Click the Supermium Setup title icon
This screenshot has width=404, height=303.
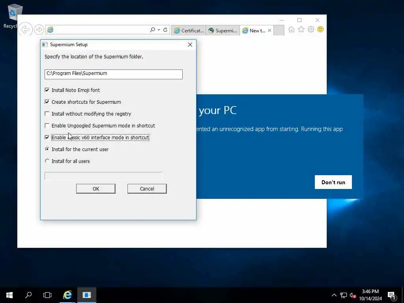[45, 45]
